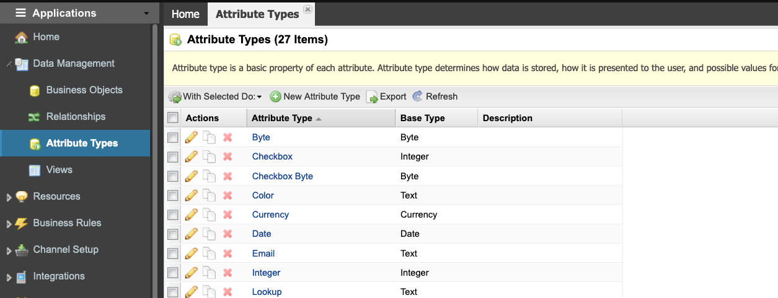Image resolution: width=778 pixels, height=298 pixels.
Task: Open the Integer attribute type link
Action: tap(266, 273)
